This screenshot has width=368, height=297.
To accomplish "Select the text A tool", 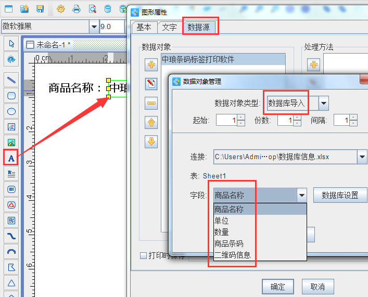I will coord(11,158).
